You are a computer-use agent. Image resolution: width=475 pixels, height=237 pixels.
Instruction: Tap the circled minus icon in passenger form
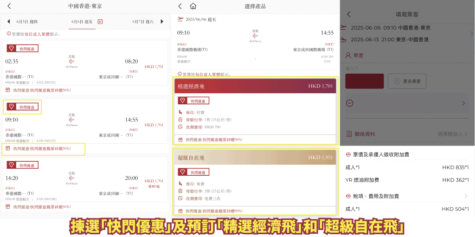(350, 103)
